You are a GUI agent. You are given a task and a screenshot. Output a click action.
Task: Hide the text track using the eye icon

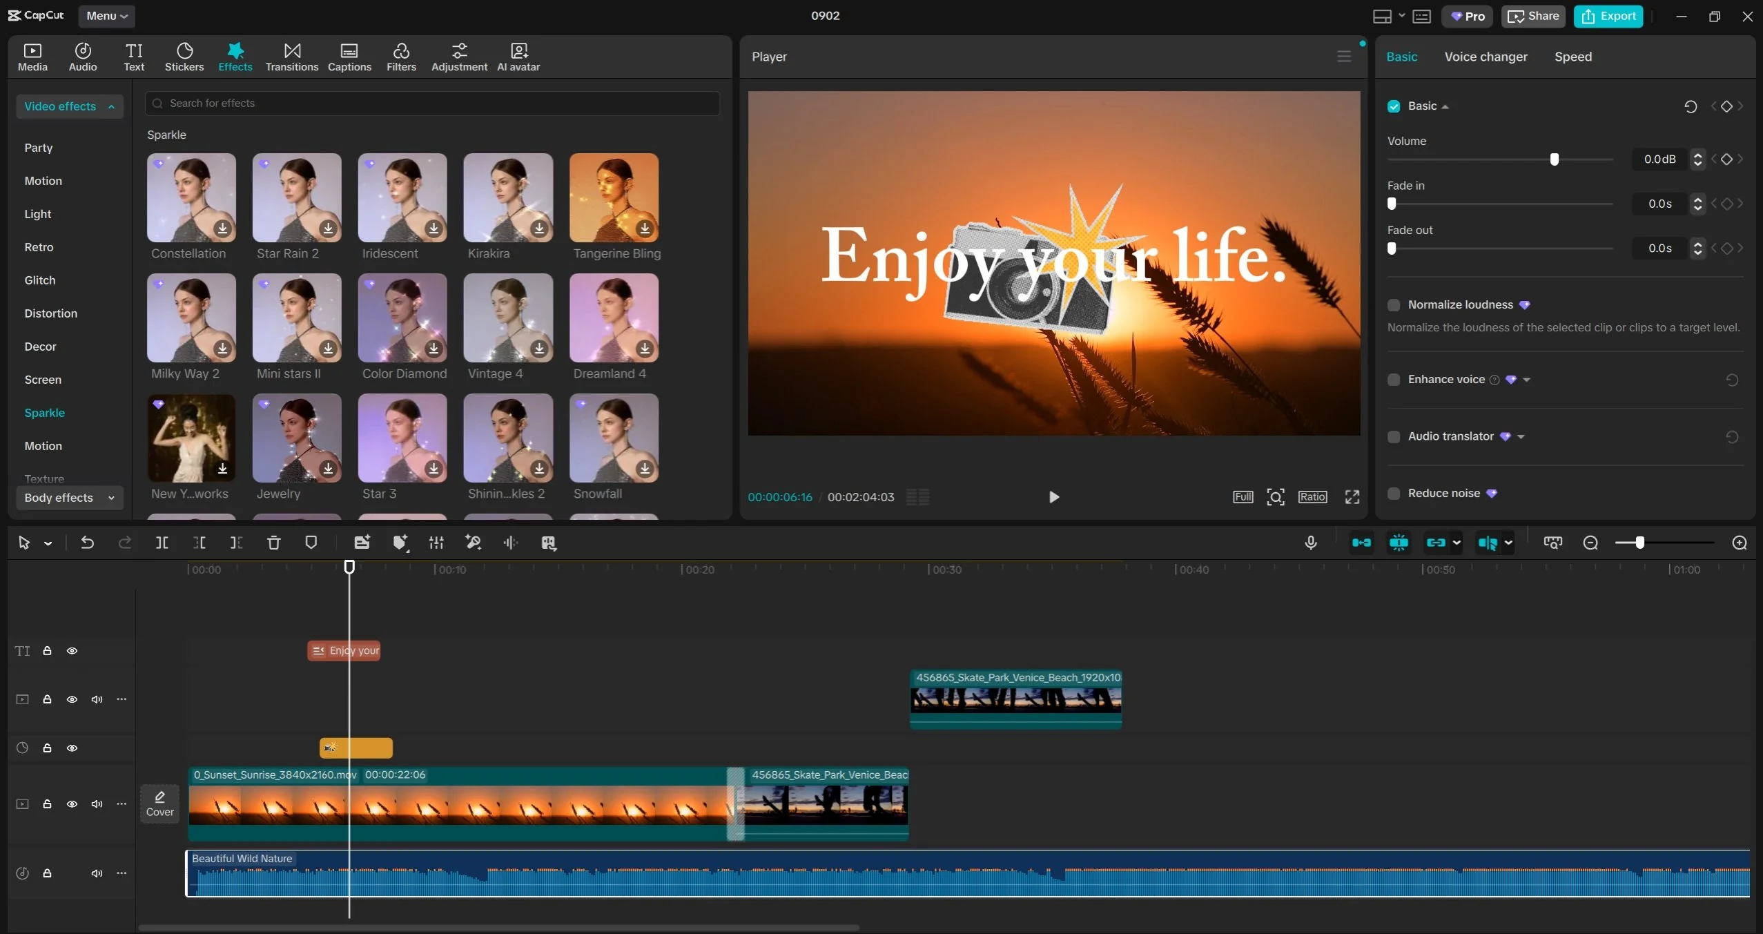point(72,651)
